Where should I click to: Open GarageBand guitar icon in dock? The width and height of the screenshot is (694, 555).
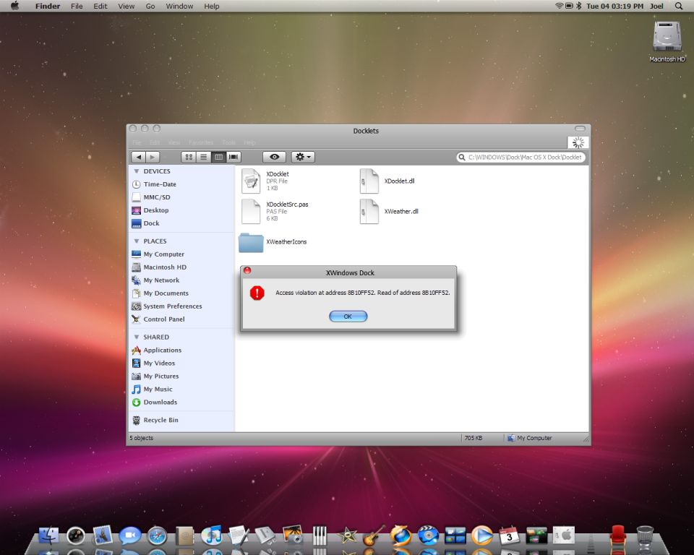click(x=374, y=535)
